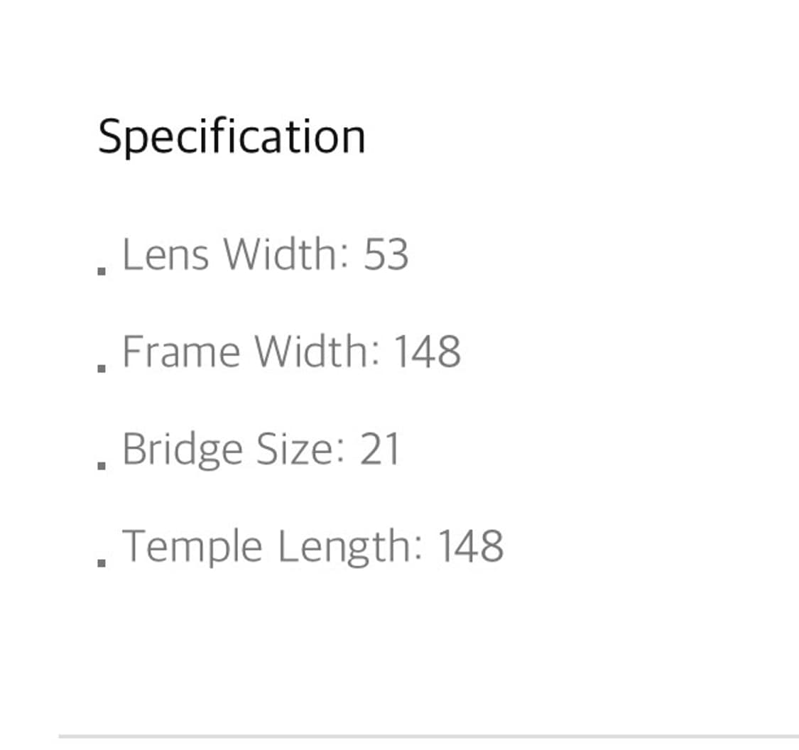
Task: Select the Bridge Size value 21
Action: (380, 450)
